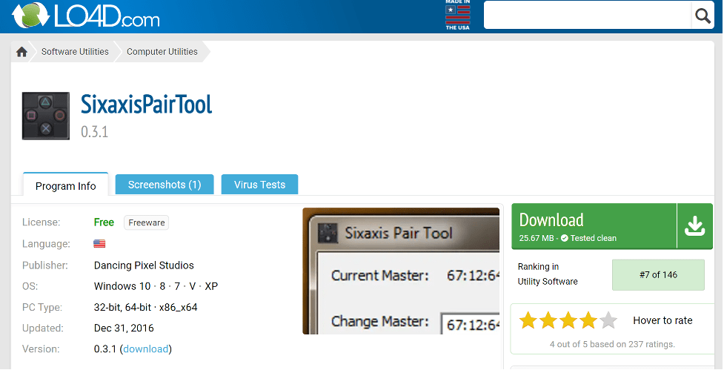Rate with the third star
Image resolution: width=724 pixels, height=370 pixels.
coord(568,320)
